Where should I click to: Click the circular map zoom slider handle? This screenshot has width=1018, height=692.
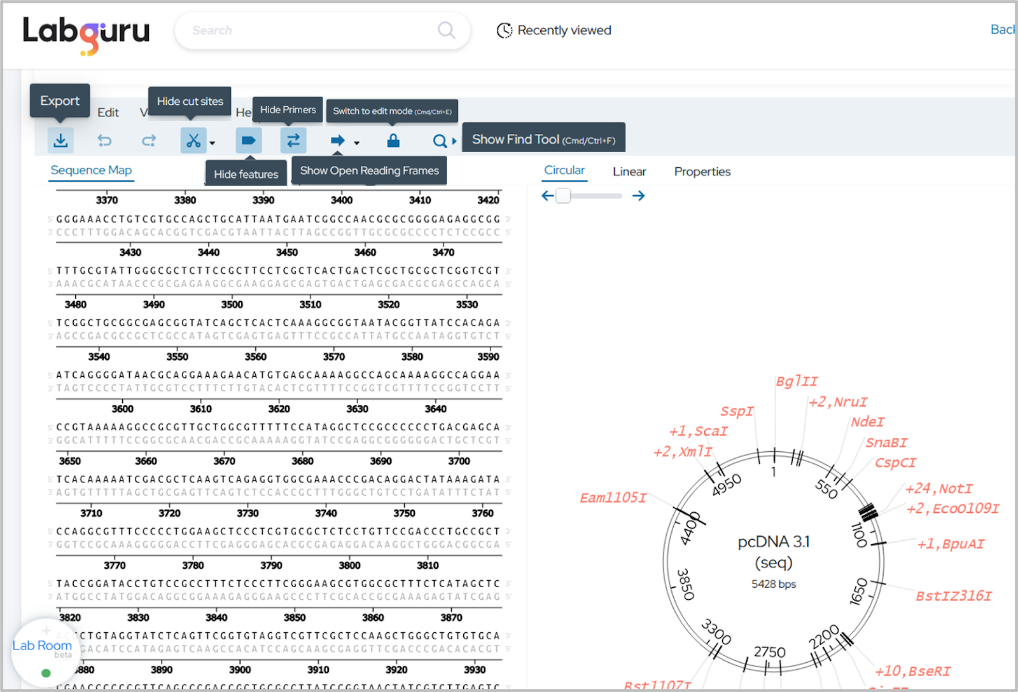[x=563, y=196]
